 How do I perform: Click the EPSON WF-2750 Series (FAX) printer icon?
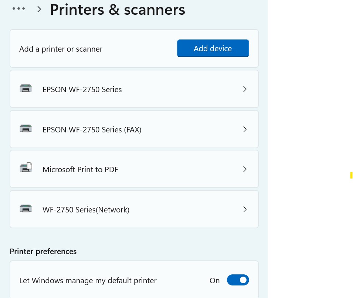[x=26, y=129]
